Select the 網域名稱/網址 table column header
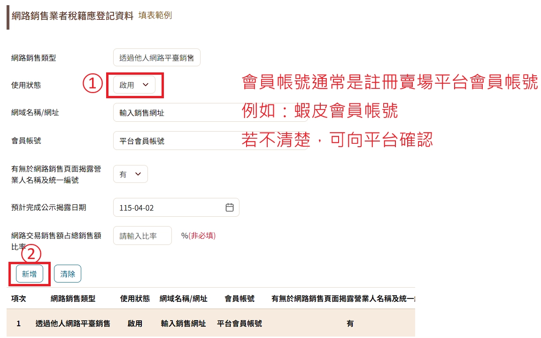Viewport: 541px width, 338px height. (x=183, y=299)
